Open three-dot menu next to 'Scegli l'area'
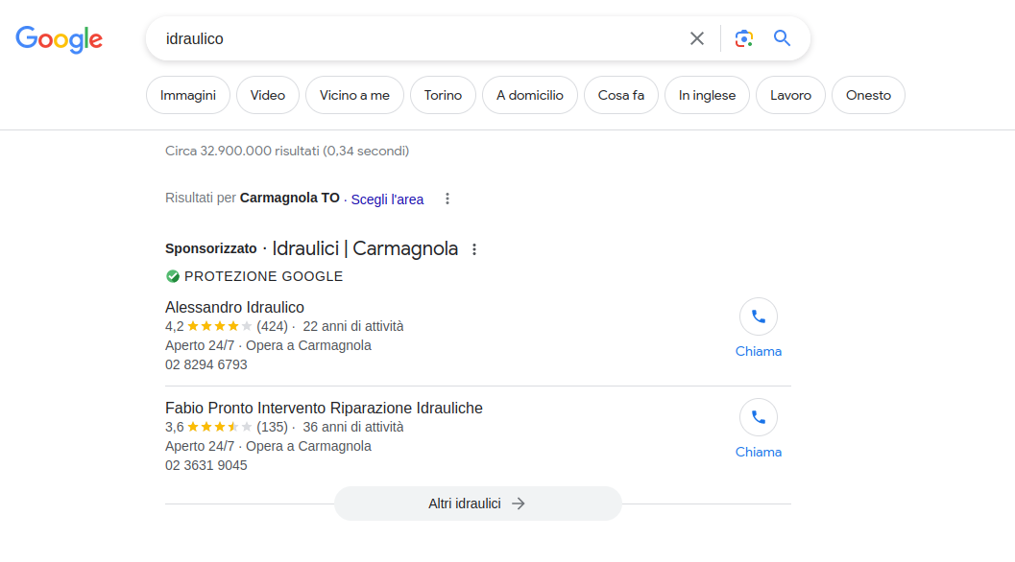1015x562 pixels. (447, 199)
